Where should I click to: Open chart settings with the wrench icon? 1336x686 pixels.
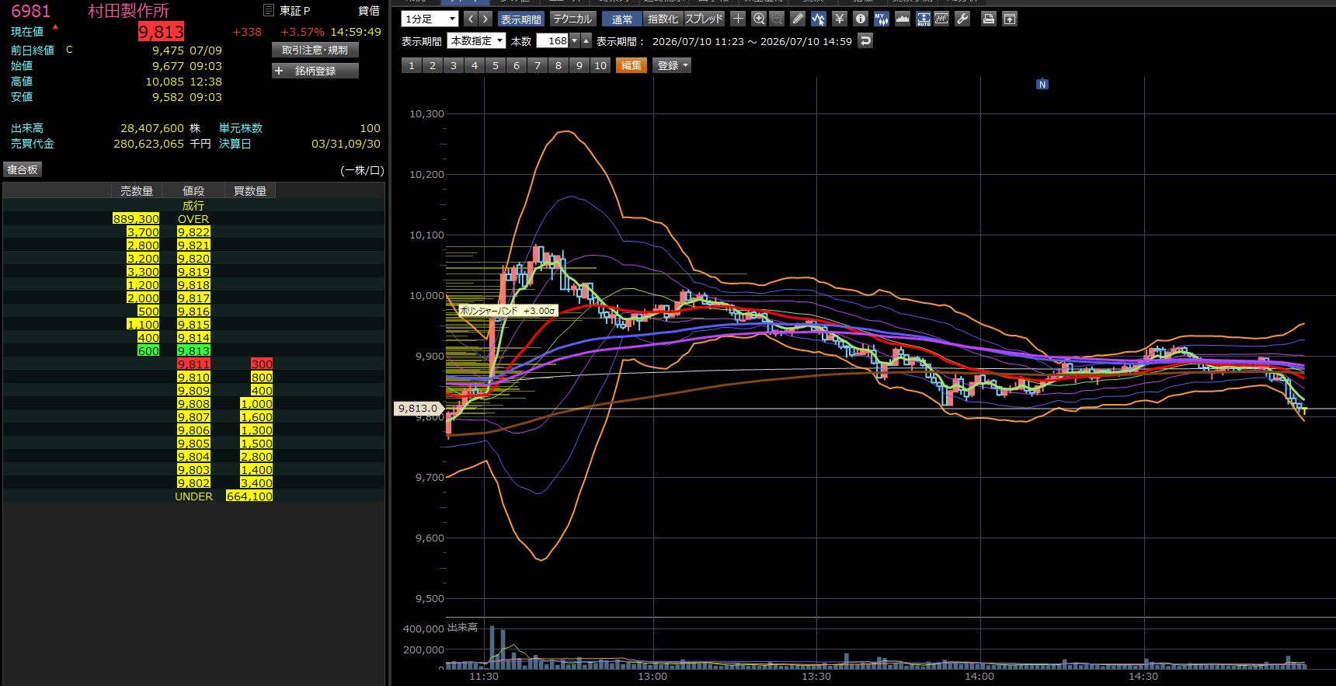pyautogui.click(x=962, y=19)
